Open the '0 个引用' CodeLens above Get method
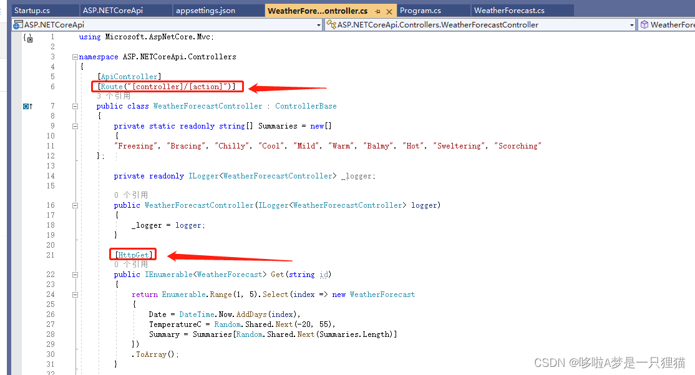695x375 pixels. pos(131,265)
